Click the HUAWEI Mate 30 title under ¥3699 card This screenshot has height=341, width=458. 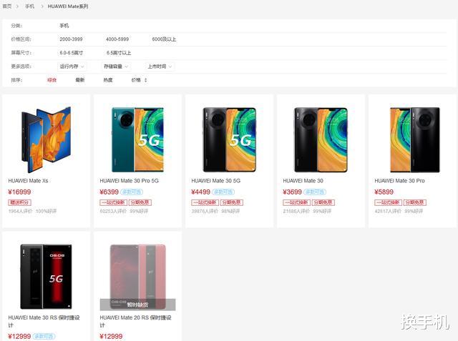[303, 181]
